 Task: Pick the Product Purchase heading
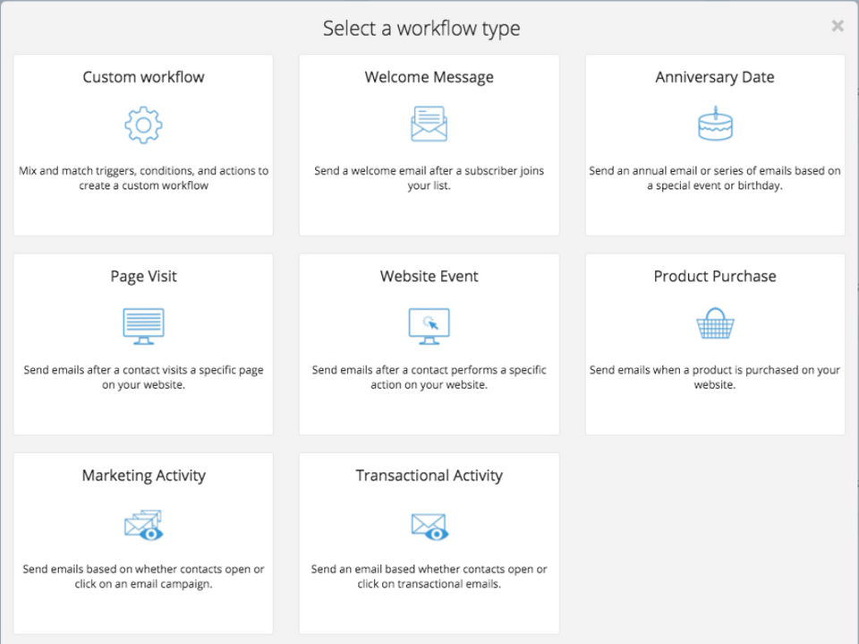(x=715, y=276)
